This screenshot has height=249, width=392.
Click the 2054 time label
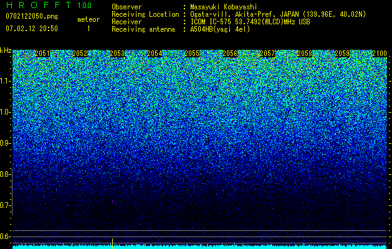click(x=155, y=54)
